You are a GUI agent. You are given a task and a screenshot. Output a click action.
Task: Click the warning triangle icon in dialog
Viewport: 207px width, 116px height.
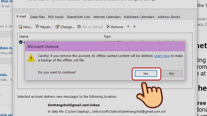(31, 58)
